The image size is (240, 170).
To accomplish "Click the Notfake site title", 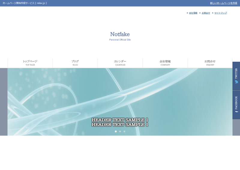I will (120, 34).
